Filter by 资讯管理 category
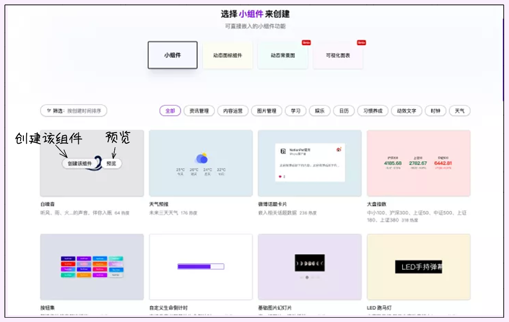Screen dimensions: 509x322 (x=199, y=111)
